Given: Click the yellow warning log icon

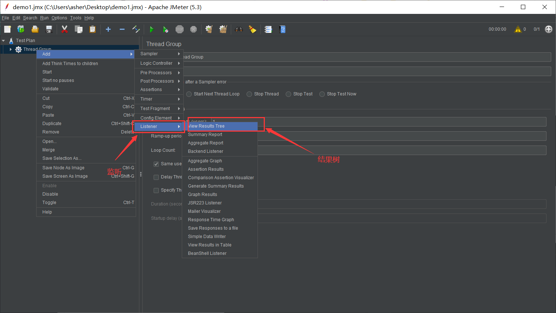Looking at the screenshot, I should pos(518,29).
